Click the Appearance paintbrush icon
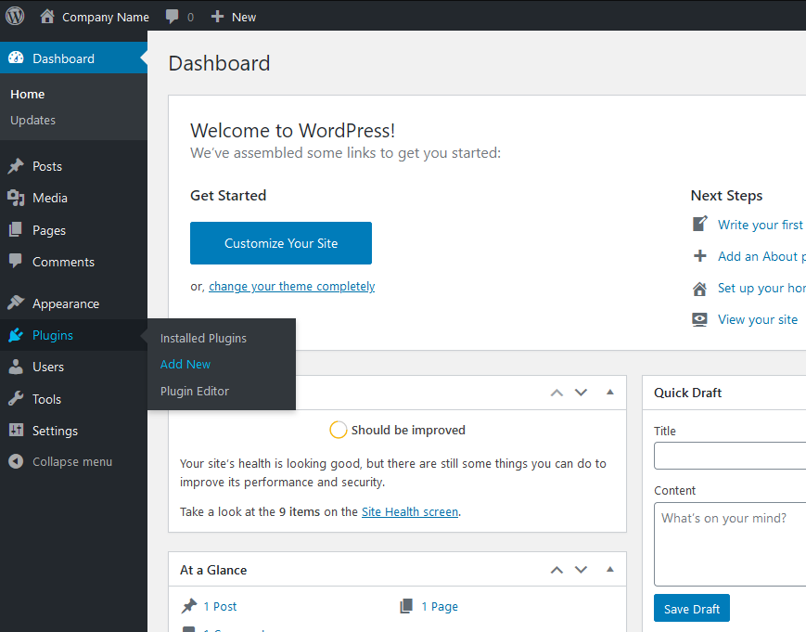The width and height of the screenshot is (806, 632). click(x=16, y=303)
